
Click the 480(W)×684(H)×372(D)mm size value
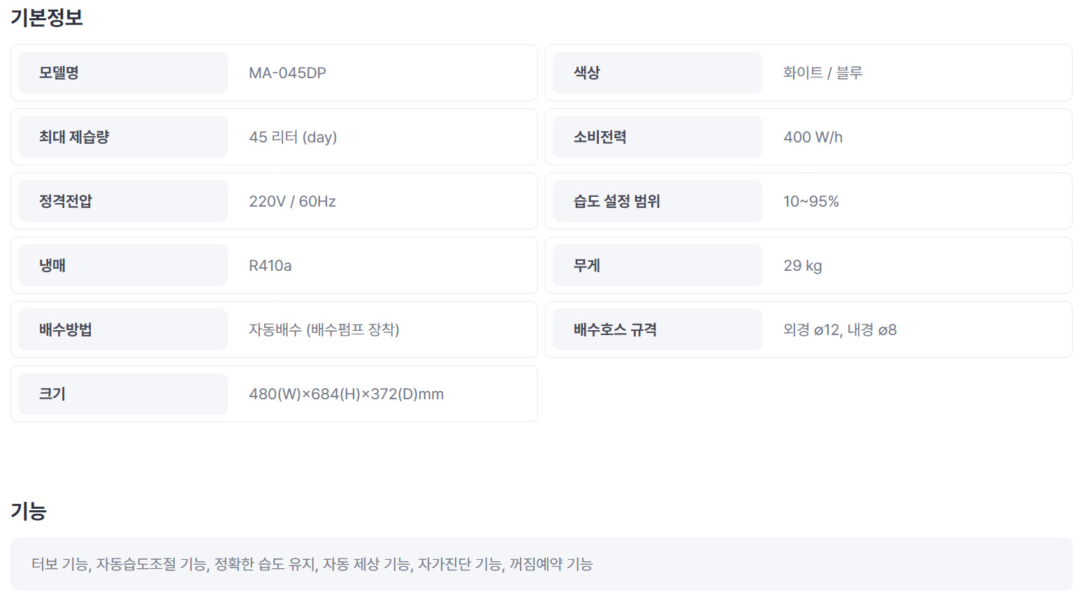346,394
